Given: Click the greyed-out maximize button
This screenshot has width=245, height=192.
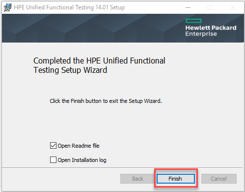Looking at the screenshot, I should click(x=210, y=7).
